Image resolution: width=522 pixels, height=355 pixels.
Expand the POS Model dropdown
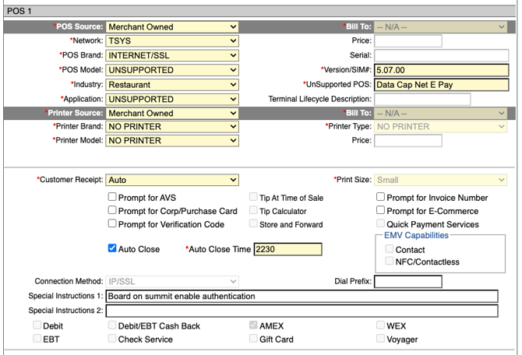click(172, 70)
